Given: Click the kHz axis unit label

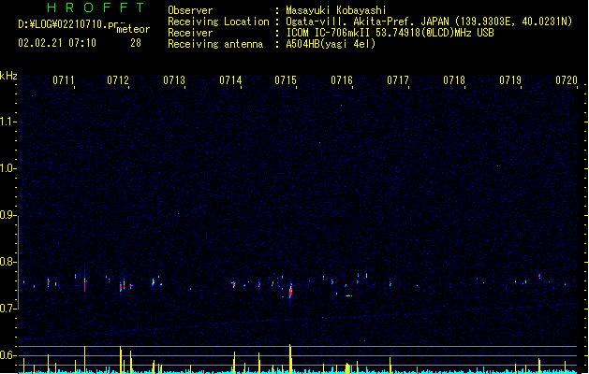Looking at the screenshot, I should (8, 76).
